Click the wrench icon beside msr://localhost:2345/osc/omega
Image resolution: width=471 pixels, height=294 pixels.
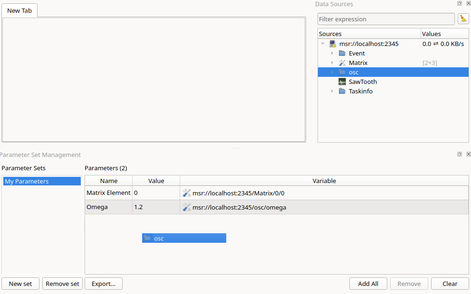point(186,207)
